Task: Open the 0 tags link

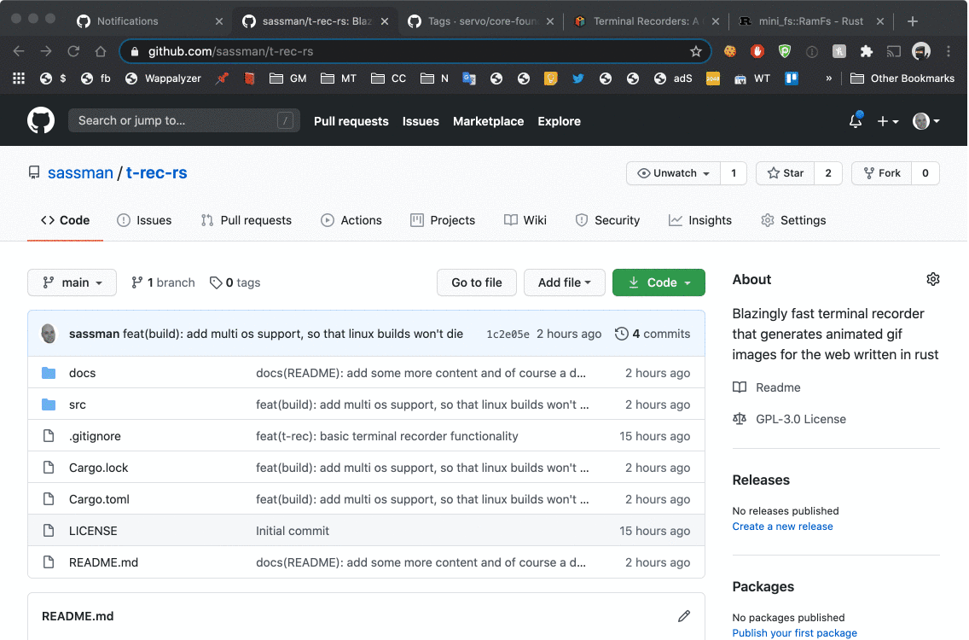Action: [x=235, y=282]
